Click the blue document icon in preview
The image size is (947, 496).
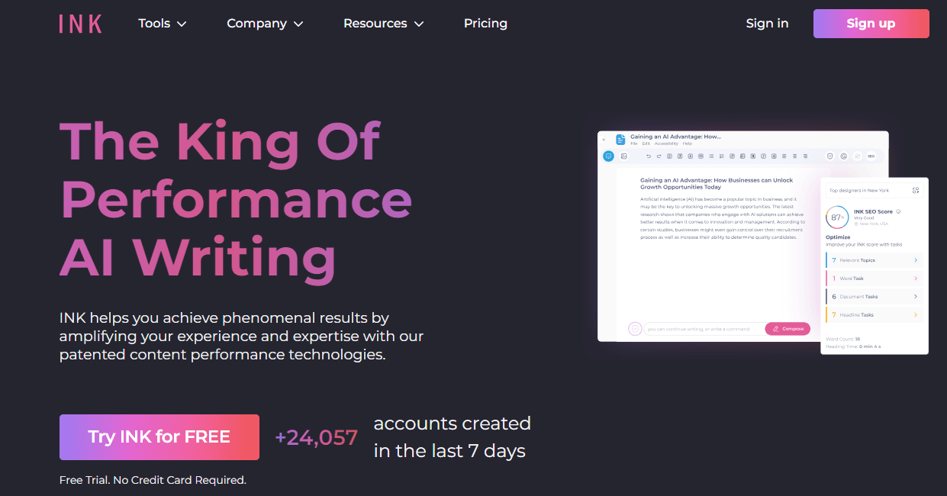[620, 140]
